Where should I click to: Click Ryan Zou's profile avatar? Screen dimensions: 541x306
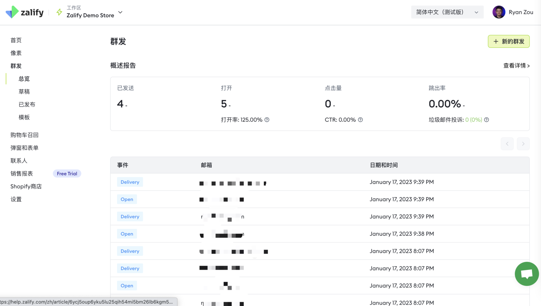(499, 12)
